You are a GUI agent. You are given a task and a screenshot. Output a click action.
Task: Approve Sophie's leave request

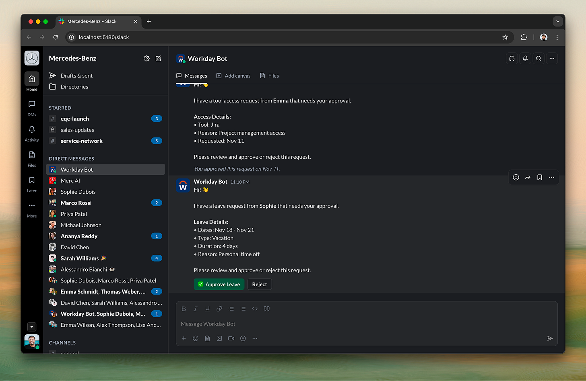click(x=219, y=284)
